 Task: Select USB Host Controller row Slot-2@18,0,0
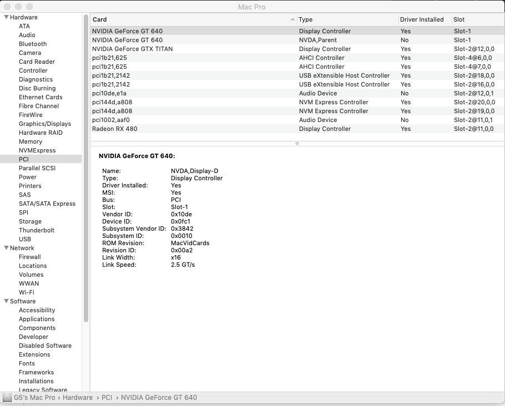click(297, 75)
